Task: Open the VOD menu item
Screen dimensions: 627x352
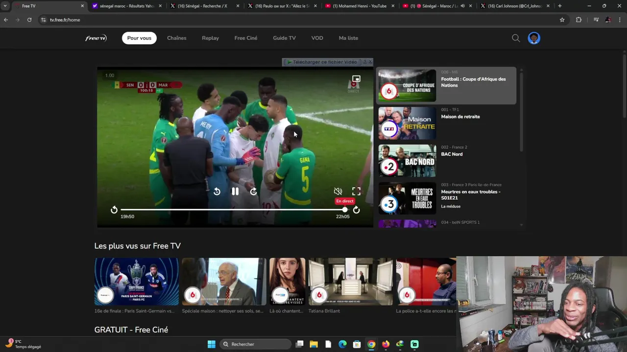Action: coord(317,38)
